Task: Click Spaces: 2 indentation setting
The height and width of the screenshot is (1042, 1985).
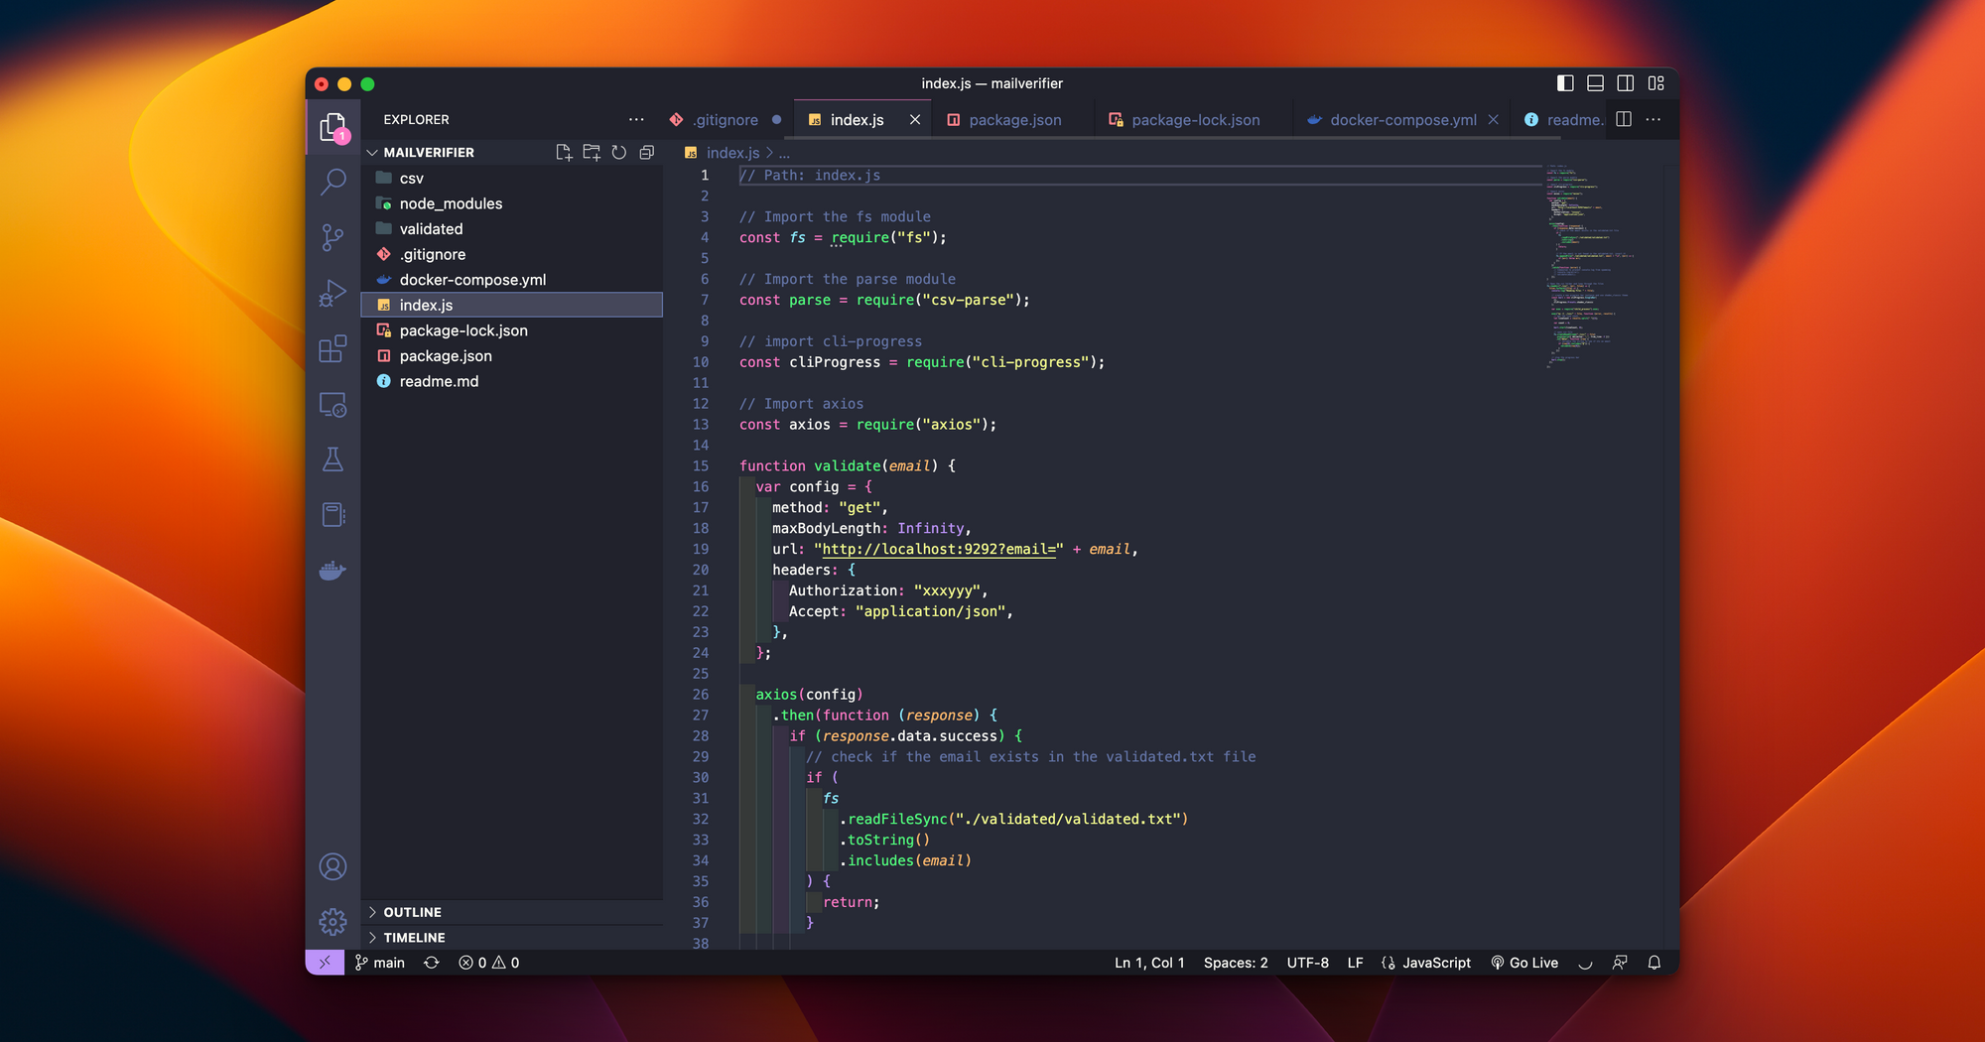Action: tap(1236, 963)
